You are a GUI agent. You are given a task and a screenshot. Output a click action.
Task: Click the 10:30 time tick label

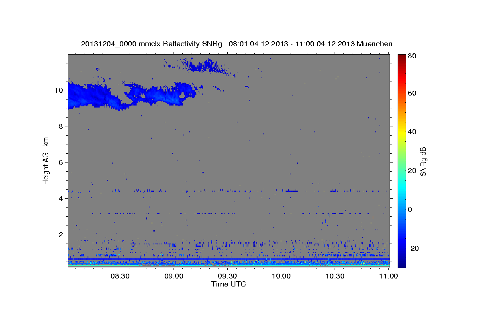(x=335, y=276)
